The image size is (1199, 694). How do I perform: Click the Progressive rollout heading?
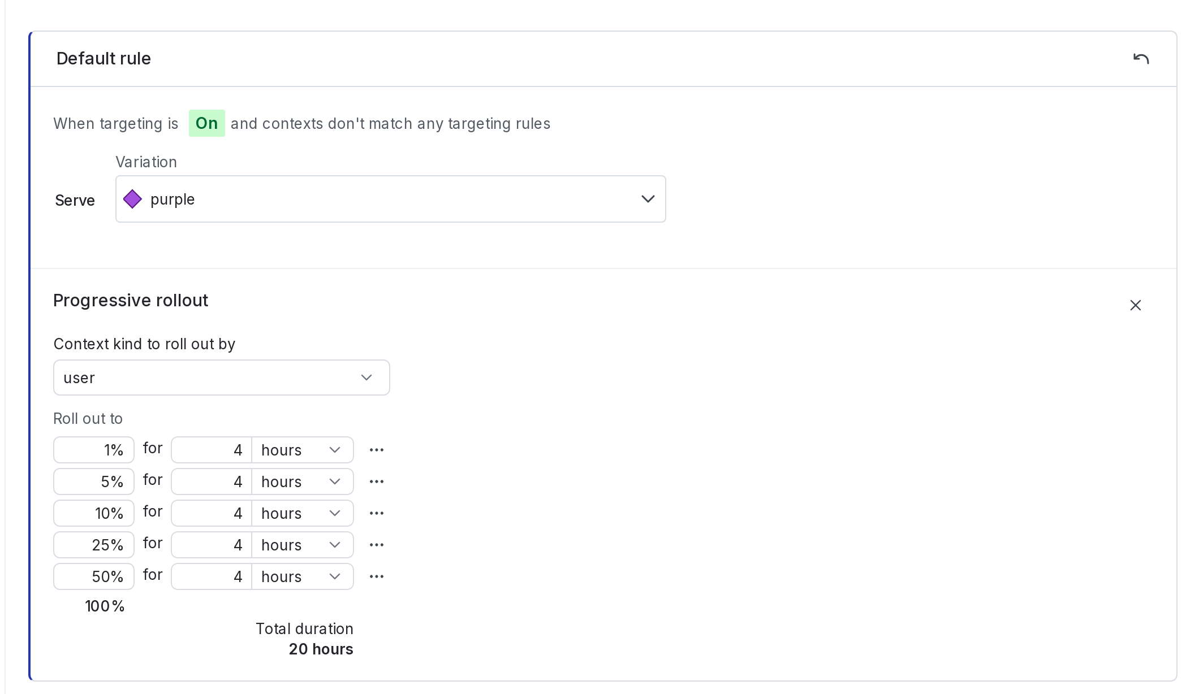coord(131,300)
